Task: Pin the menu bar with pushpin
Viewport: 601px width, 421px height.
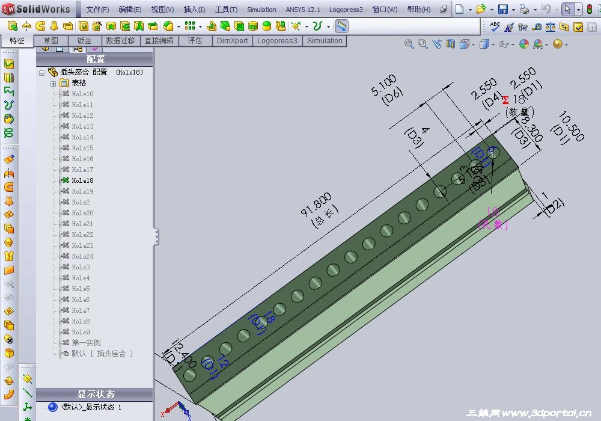Action: tap(444, 9)
